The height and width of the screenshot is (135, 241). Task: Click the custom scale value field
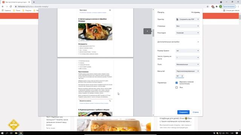click(x=180, y=76)
